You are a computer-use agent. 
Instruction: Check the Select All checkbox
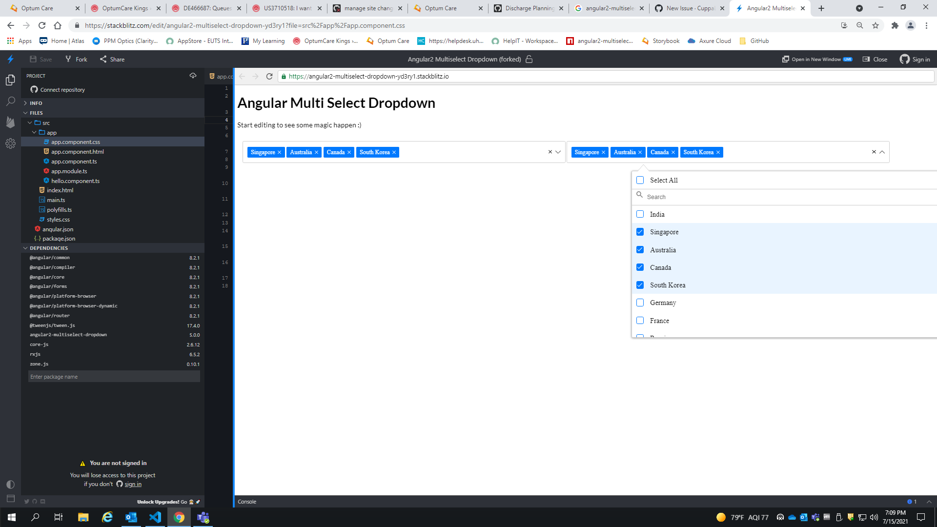[640, 180]
